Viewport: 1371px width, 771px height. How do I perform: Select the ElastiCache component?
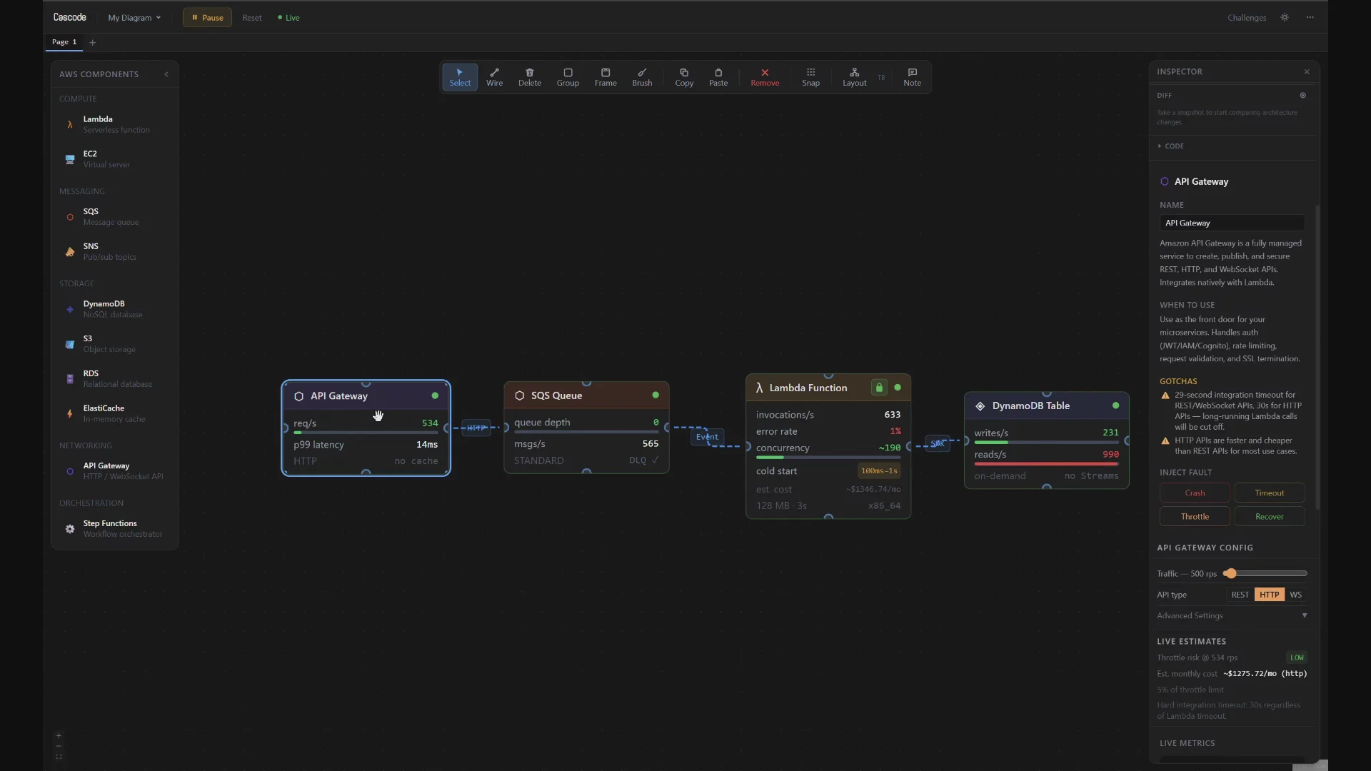pos(115,413)
